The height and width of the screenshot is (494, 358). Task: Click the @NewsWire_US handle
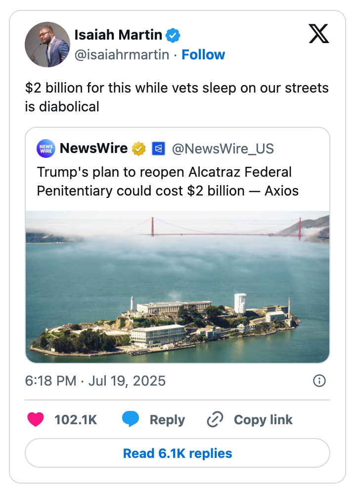click(223, 148)
